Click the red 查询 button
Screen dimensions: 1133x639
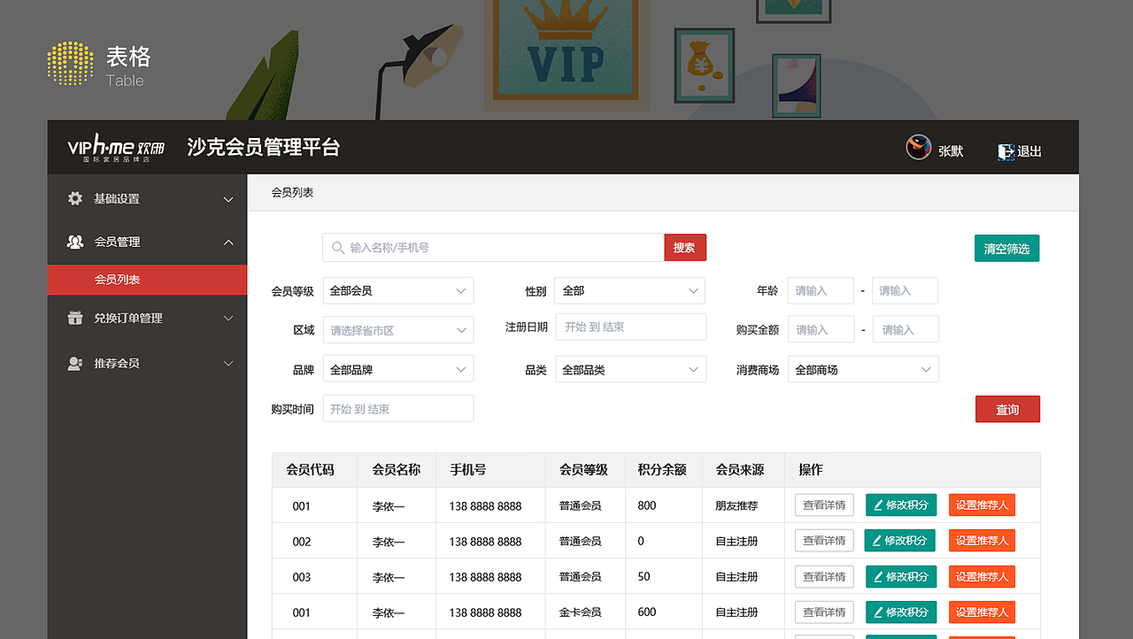pos(1007,409)
